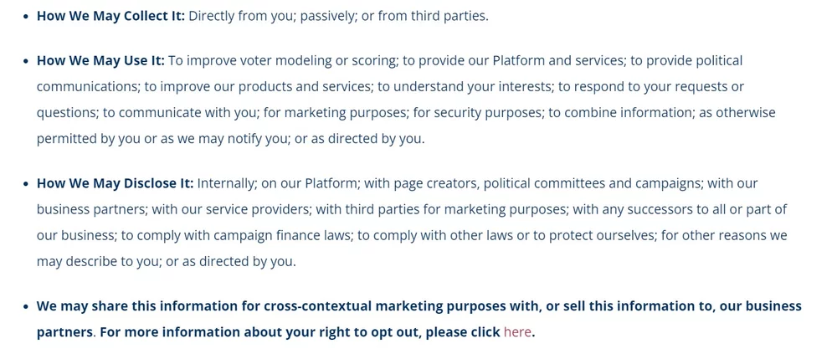Click the phrase 'may describe to you'

point(97,262)
